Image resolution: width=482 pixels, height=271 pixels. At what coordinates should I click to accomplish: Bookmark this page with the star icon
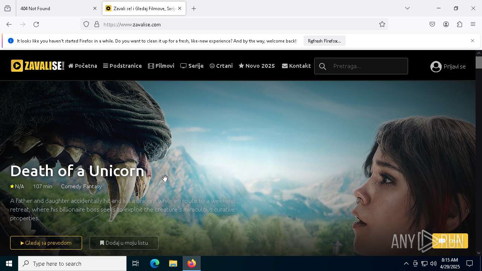tap(382, 24)
